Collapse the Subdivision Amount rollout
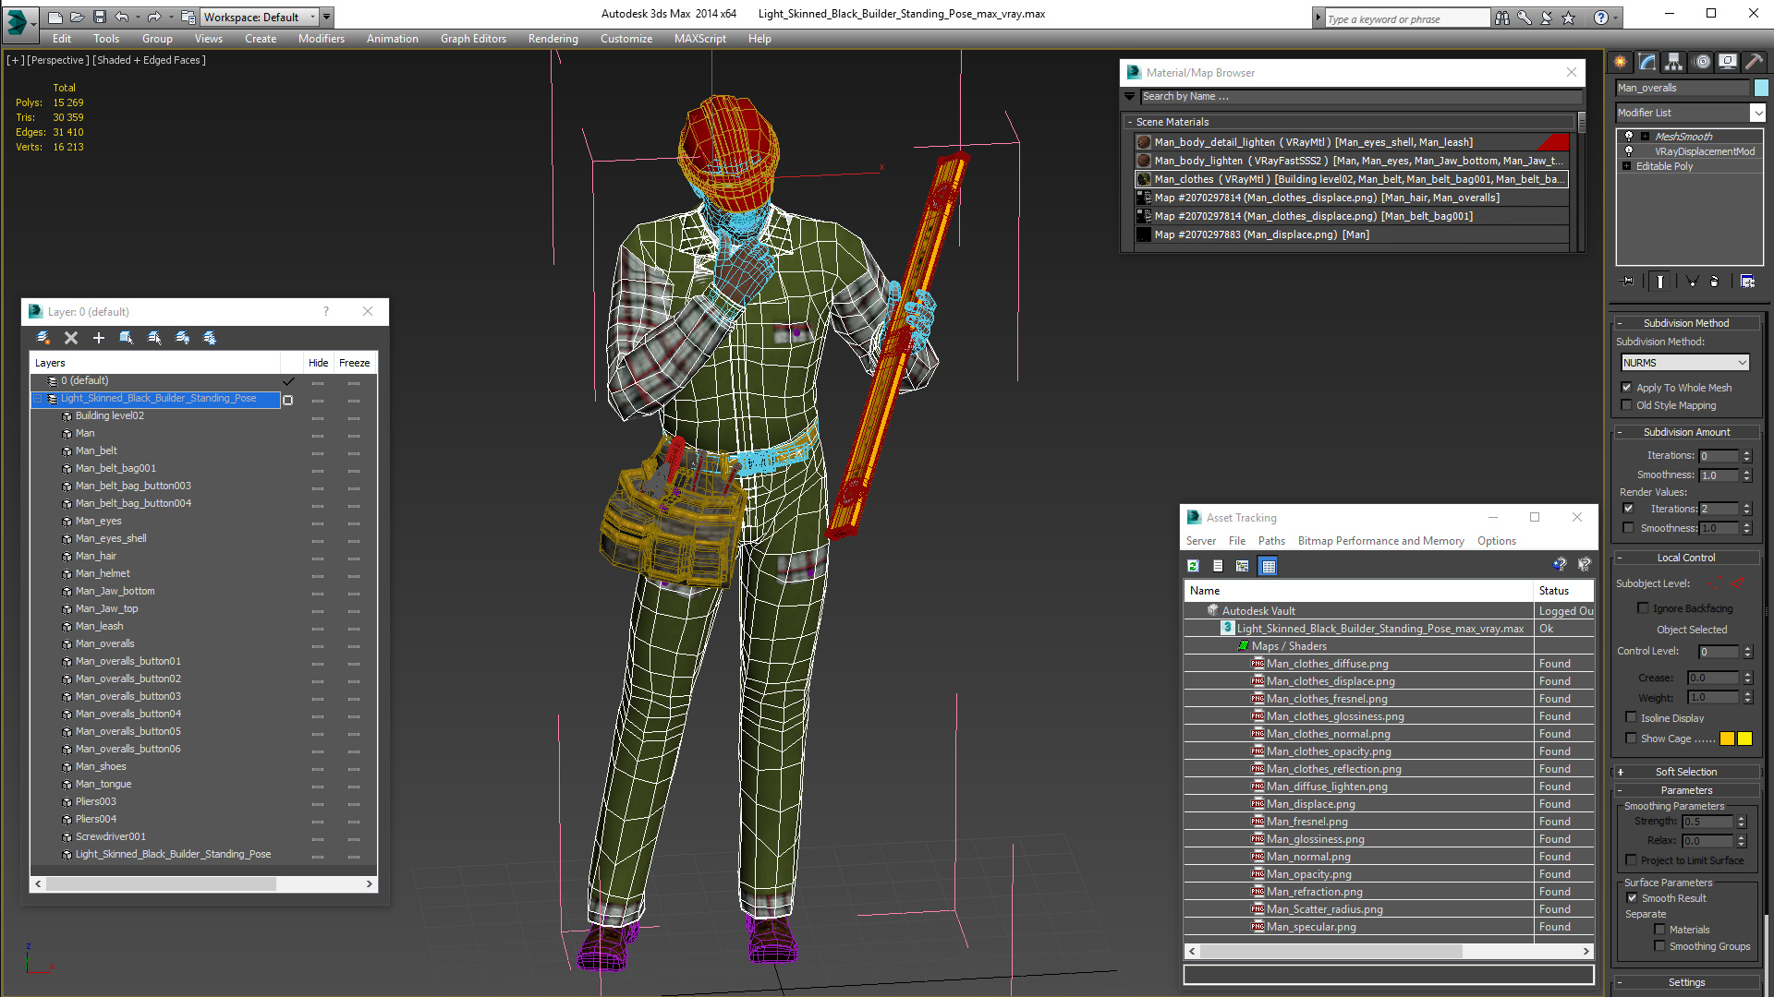The image size is (1774, 997). (1686, 432)
